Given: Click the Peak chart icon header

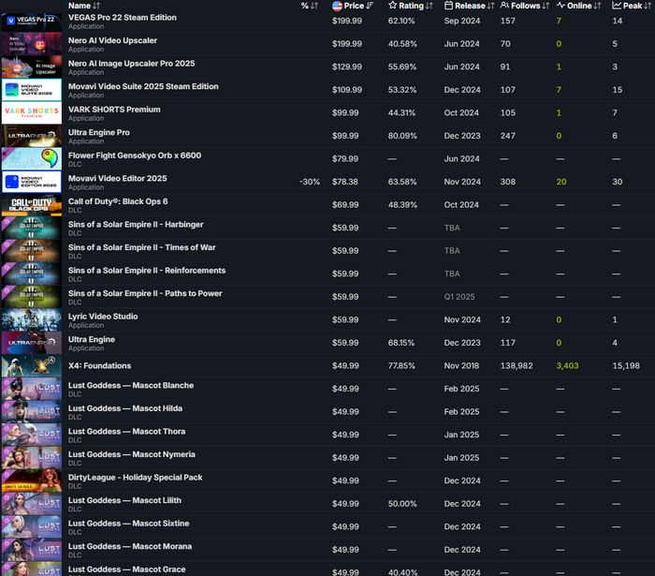Looking at the screenshot, I should (x=617, y=6).
